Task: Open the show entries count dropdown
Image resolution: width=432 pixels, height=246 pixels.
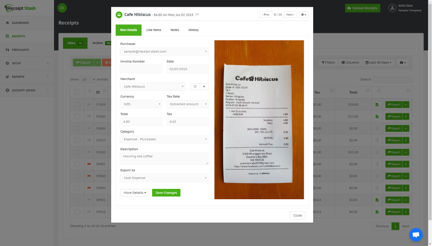Action: pos(88,79)
